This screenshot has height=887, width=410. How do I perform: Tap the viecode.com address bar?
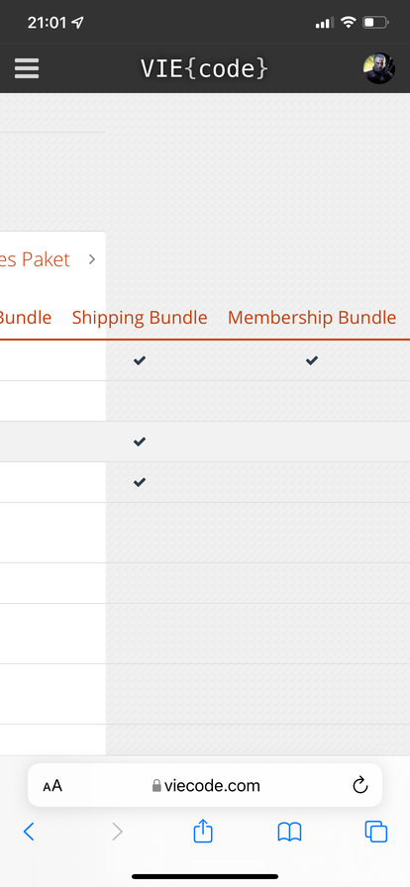click(205, 785)
